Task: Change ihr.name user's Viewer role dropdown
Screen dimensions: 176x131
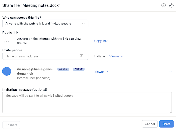Action: pos(101,72)
